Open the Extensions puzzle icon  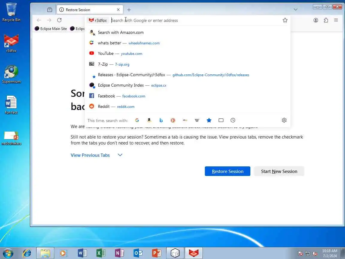click(x=326, y=20)
